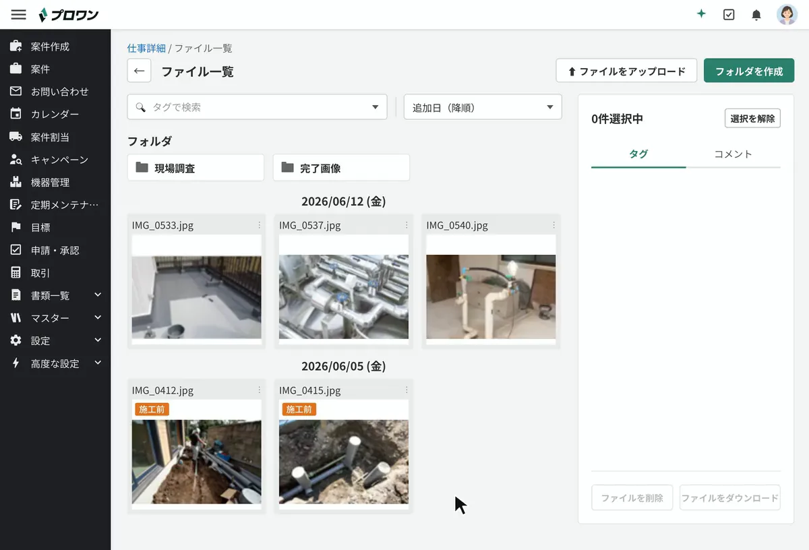The width and height of the screenshot is (809, 550).
Task: Expand the マスター sidebar section
Action: click(98, 317)
